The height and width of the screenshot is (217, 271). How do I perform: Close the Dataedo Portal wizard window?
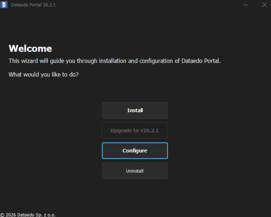click(x=264, y=5)
